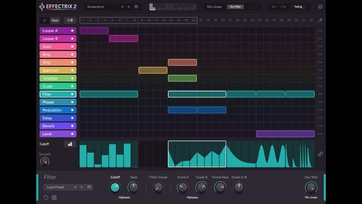This screenshot has width=362, height=204.
Task: Toggle the link icon beside modulation lane
Action: point(320,154)
